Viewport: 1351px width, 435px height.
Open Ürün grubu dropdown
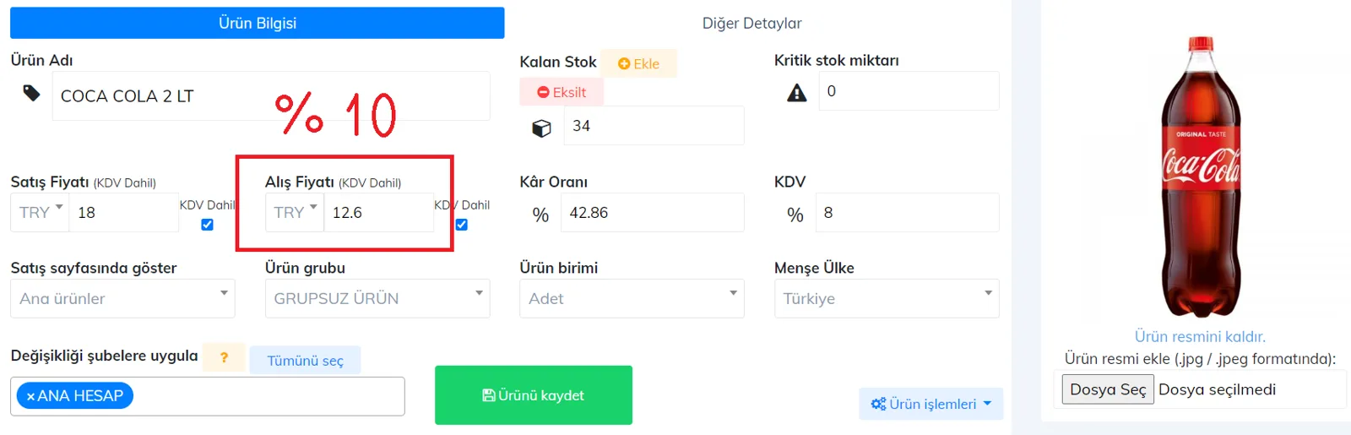pyautogui.click(x=377, y=298)
